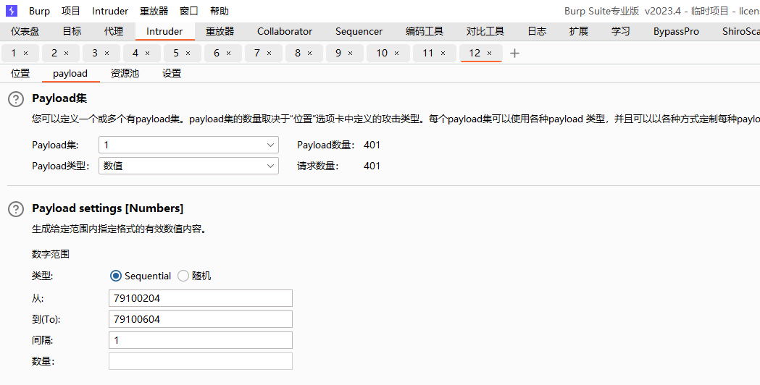Click the 到(To) field containing 79100604
The image size is (760, 385).
pyautogui.click(x=201, y=319)
